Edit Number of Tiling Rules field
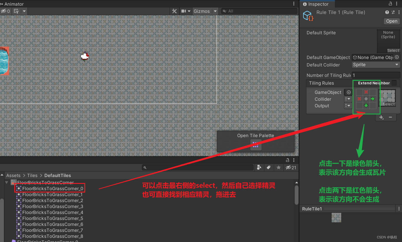 [376, 75]
